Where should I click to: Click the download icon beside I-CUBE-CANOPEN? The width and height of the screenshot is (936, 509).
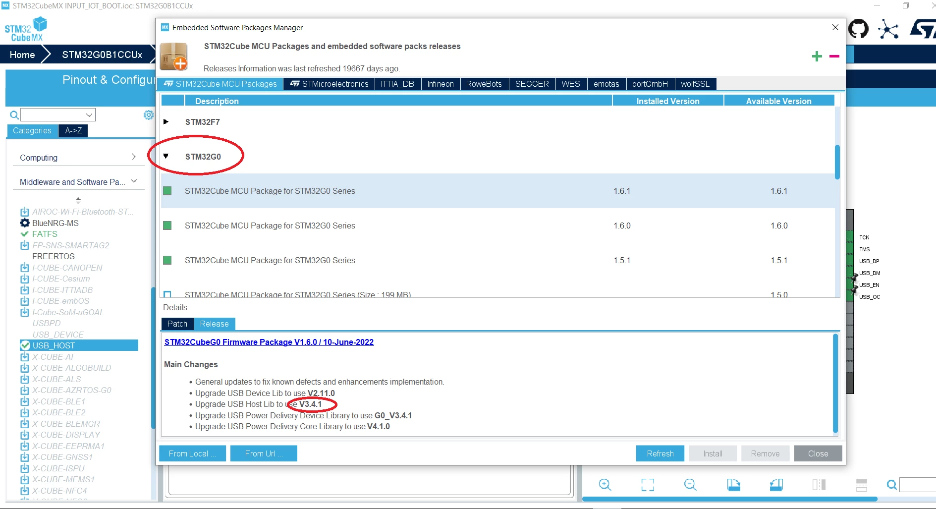(25, 268)
